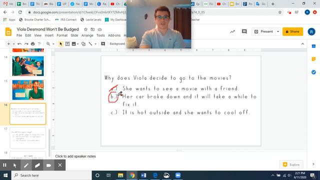Open the File menu
320x180 pixels.
(19, 35)
